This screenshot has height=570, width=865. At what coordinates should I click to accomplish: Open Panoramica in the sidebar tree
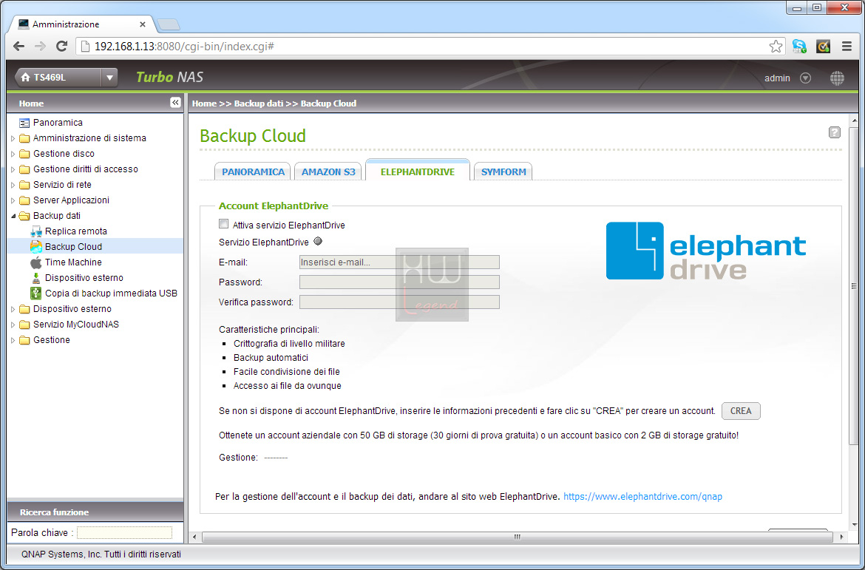[x=58, y=123]
